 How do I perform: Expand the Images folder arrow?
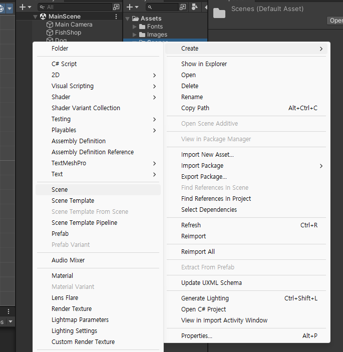coord(135,35)
